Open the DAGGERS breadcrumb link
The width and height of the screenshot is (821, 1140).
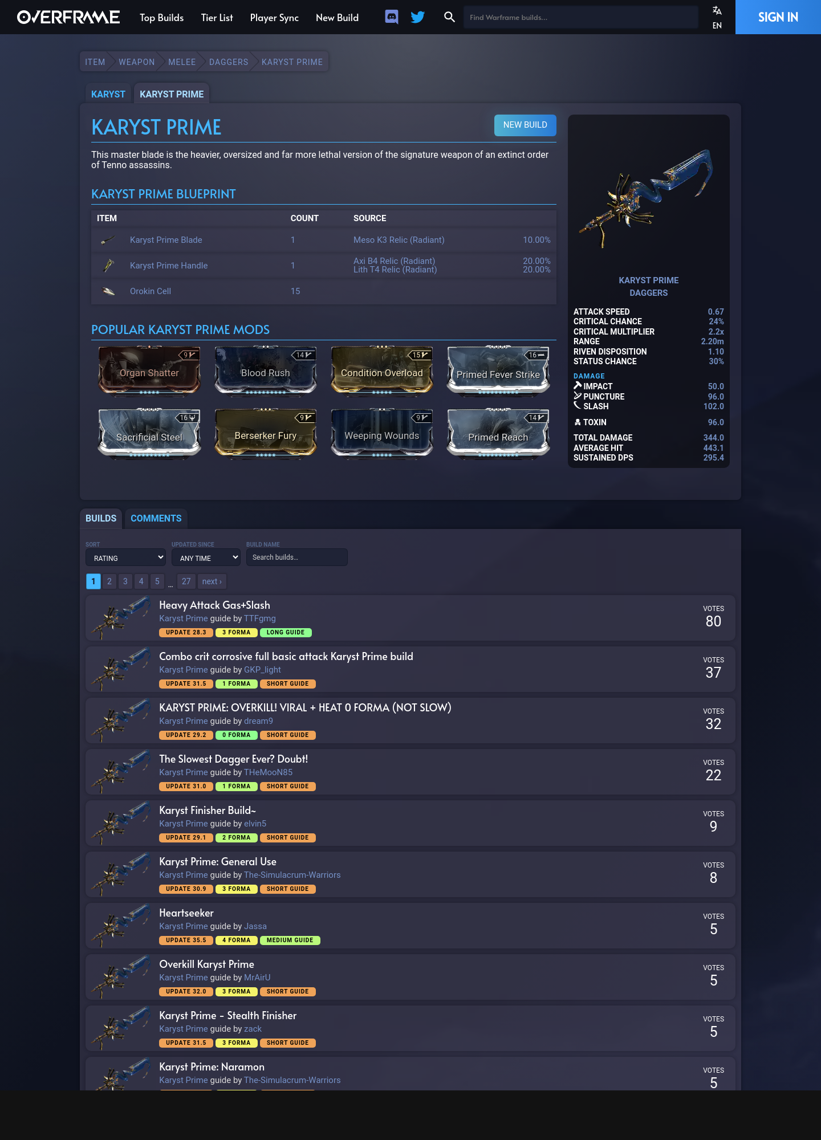[229, 62]
